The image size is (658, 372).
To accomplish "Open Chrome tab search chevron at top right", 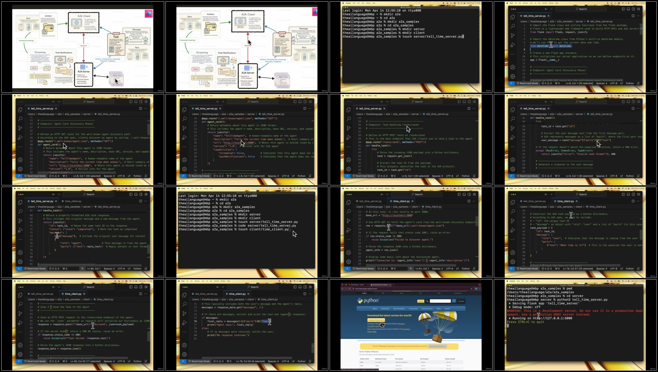I will (x=479, y=285).
